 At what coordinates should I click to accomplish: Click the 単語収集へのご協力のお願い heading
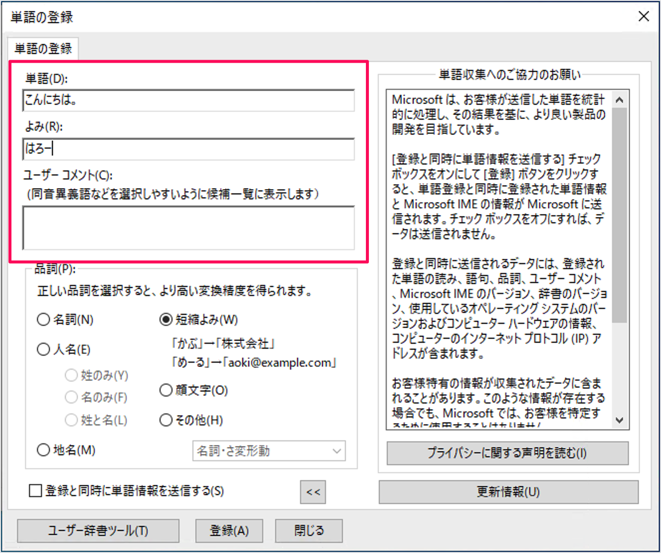pos(509,75)
